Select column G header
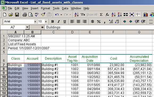 pyautogui.click(x=139, y=32)
